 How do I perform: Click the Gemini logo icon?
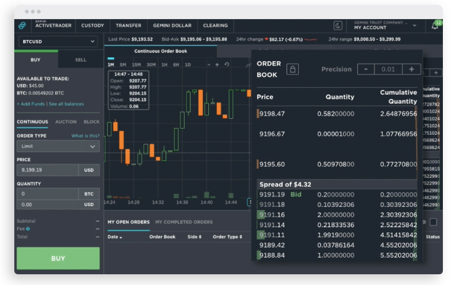(22, 26)
